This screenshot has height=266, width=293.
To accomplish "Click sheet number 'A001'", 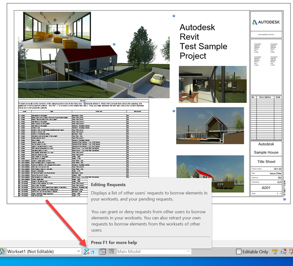I will (x=266, y=188).
